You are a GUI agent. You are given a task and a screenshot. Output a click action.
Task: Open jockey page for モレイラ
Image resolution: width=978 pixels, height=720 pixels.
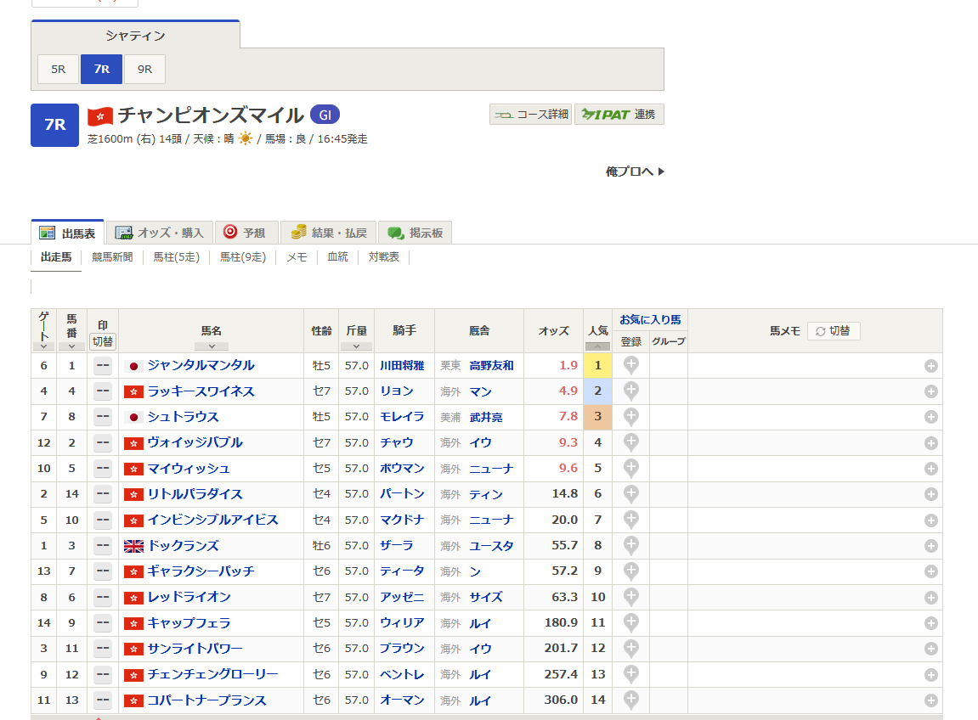click(402, 416)
